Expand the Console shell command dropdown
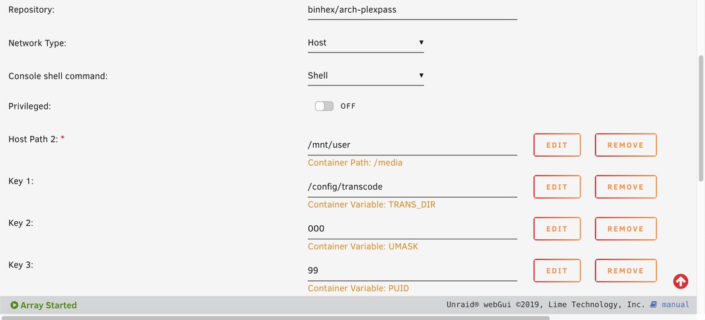 point(365,76)
